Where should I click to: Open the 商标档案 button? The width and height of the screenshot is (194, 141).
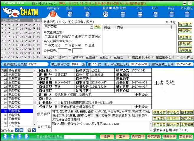tap(185, 137)
